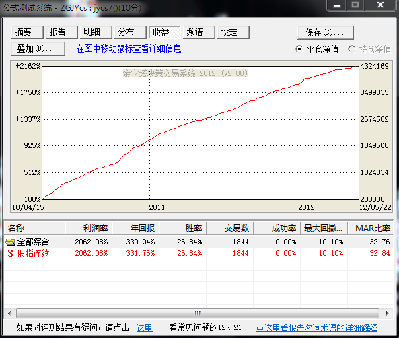399x338 pixels.
Task: Select the 股指连续 result row
Action: (198, 253)
